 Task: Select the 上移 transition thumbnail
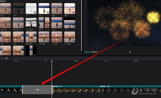(x=57, y=23)
